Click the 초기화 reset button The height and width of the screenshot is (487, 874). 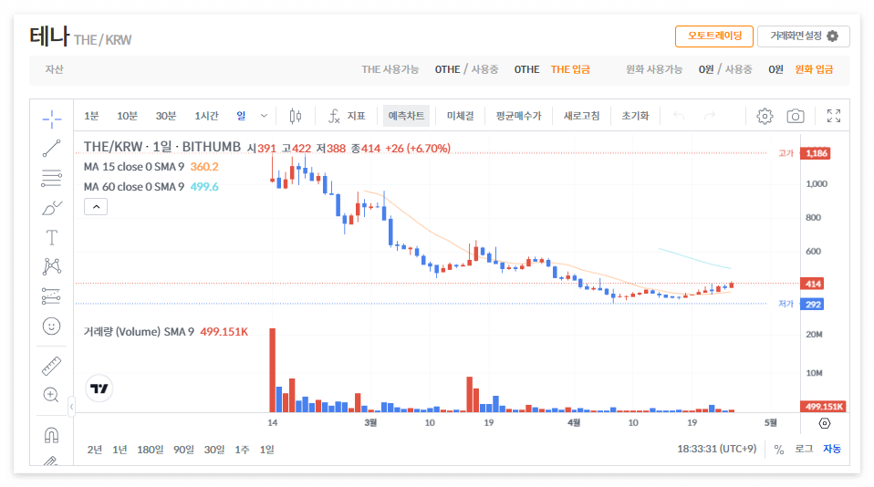636,116
